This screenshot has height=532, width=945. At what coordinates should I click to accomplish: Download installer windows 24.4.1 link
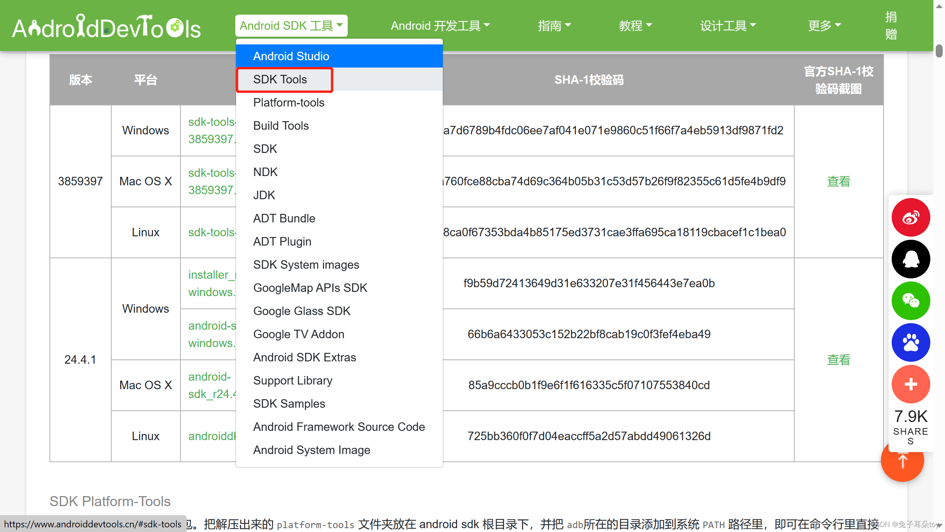[x=212, y=283]
